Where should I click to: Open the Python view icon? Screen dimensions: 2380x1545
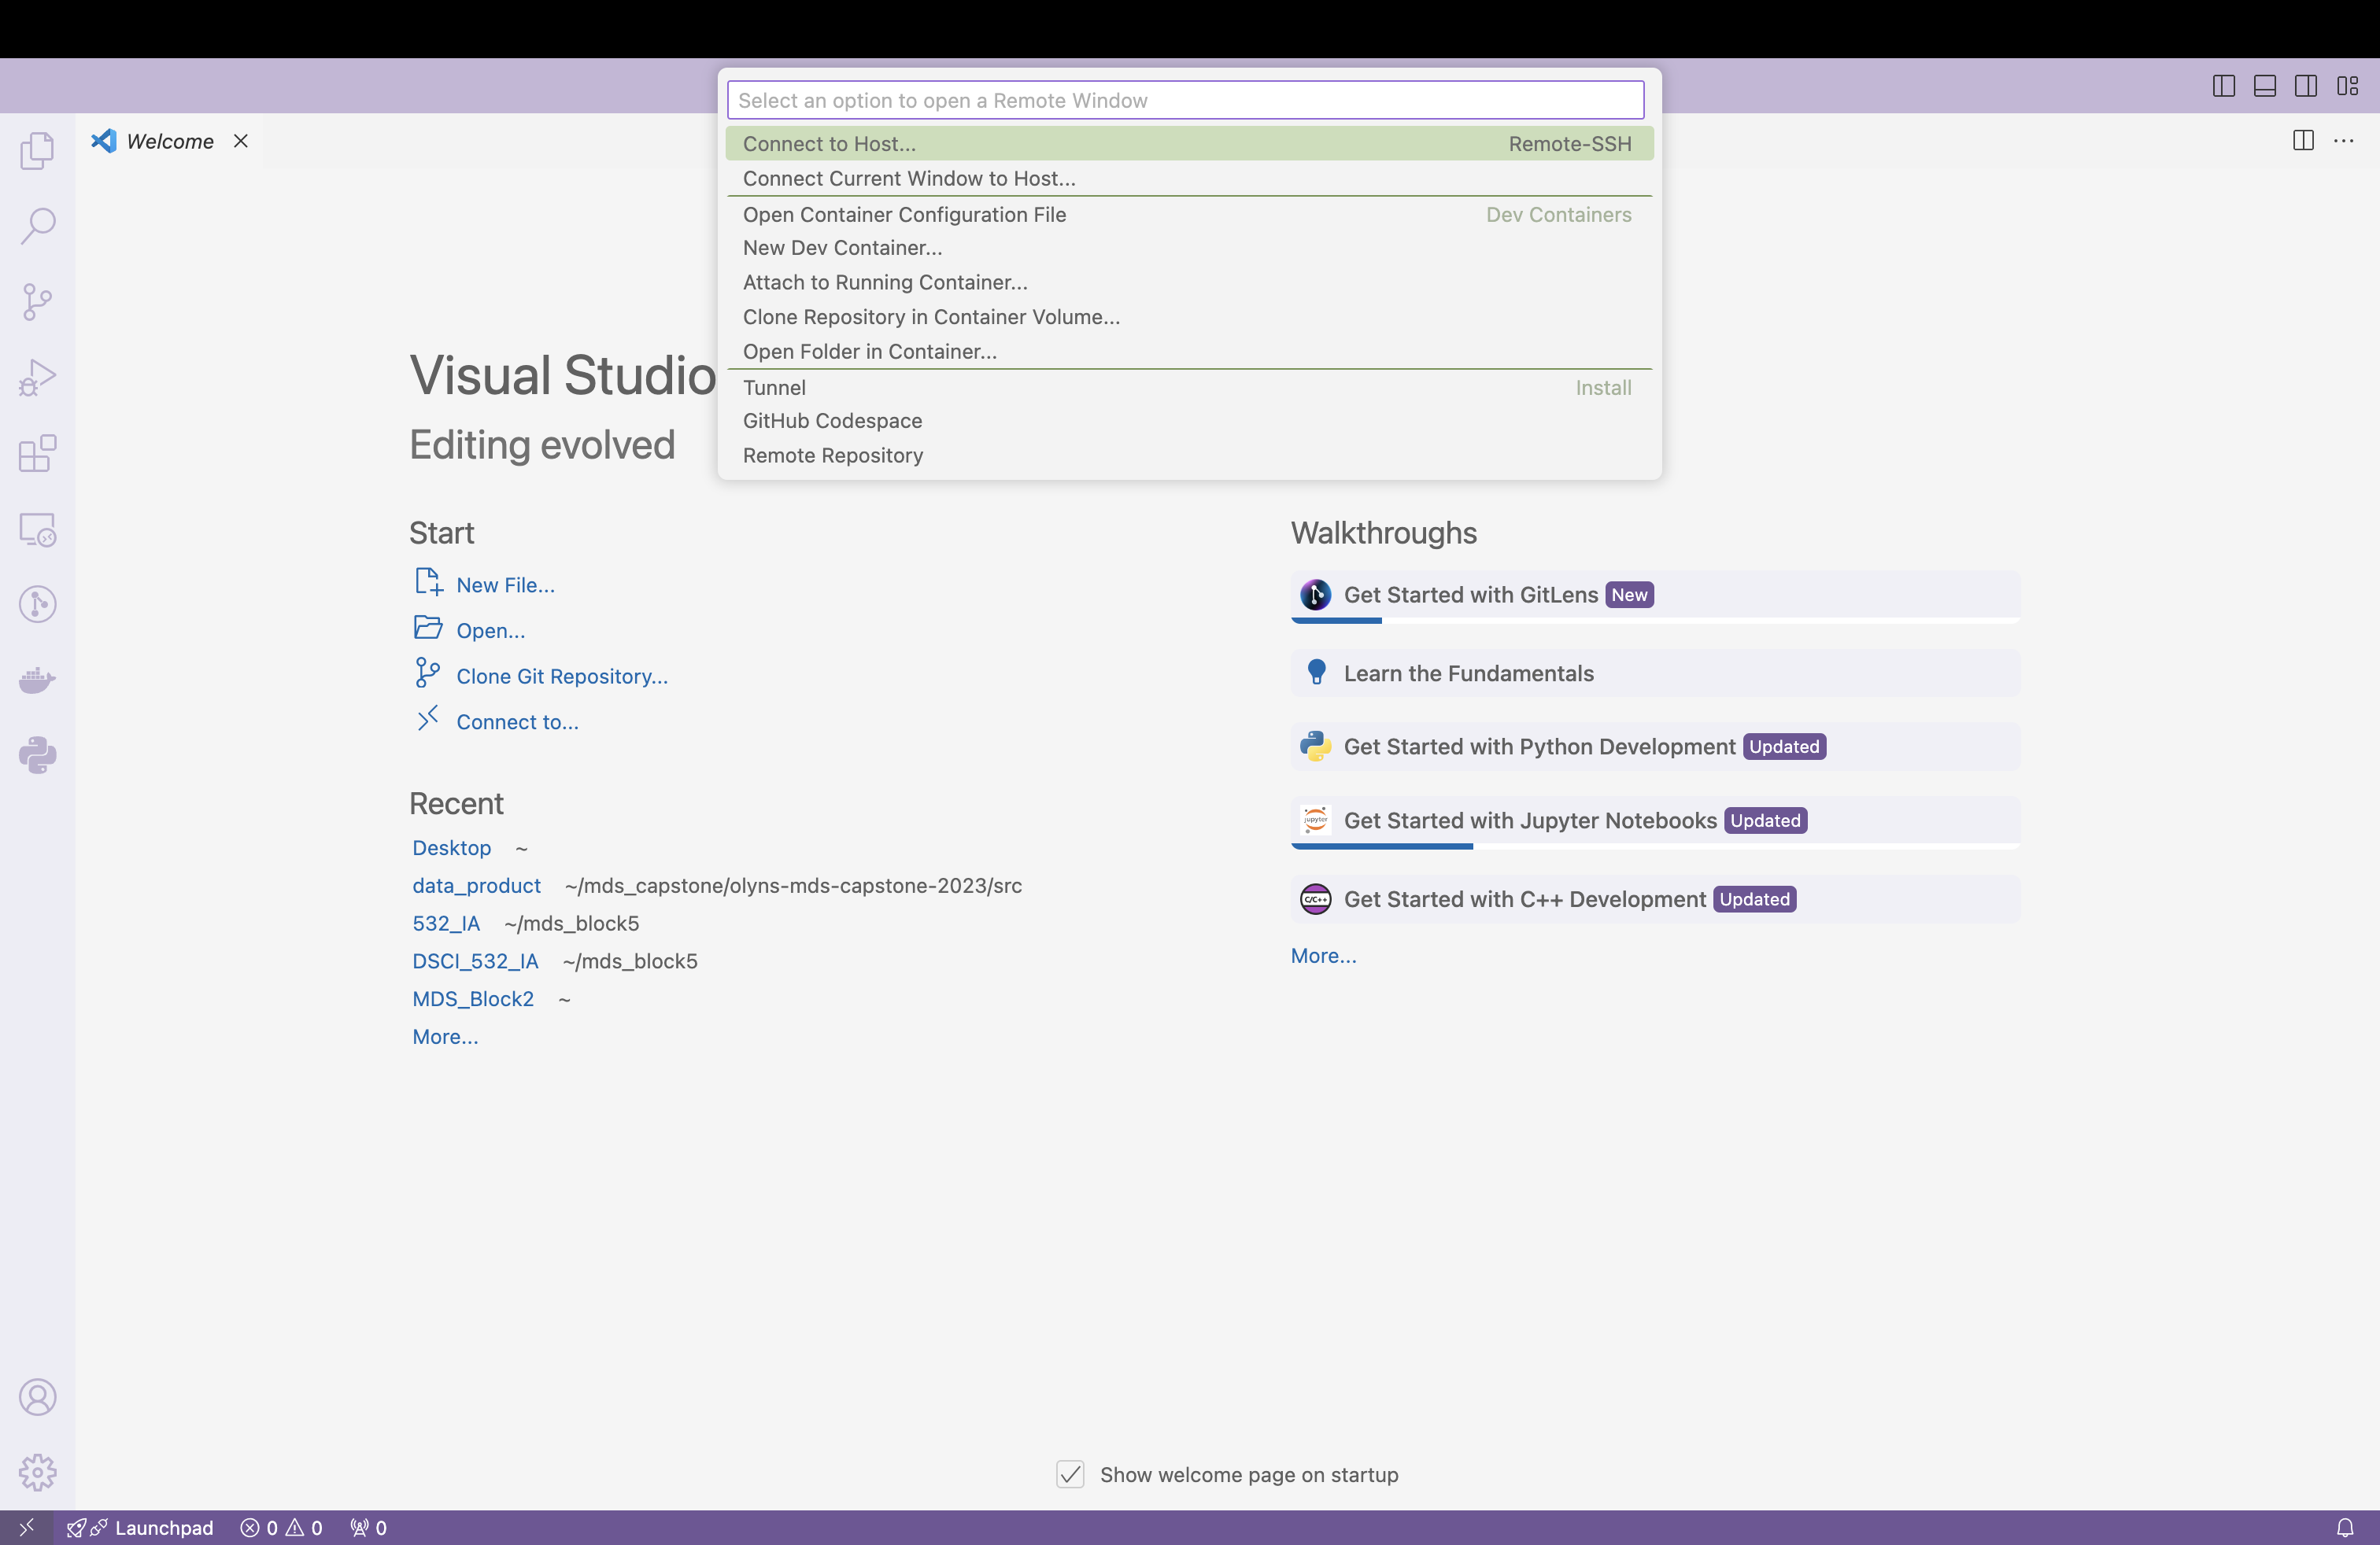[x=37, y=755]
